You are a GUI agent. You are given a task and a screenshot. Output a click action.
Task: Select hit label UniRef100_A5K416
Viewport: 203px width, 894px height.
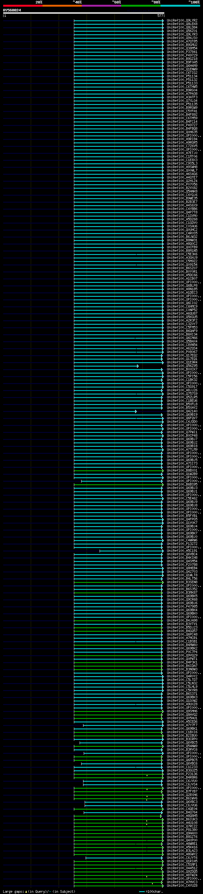182,847
